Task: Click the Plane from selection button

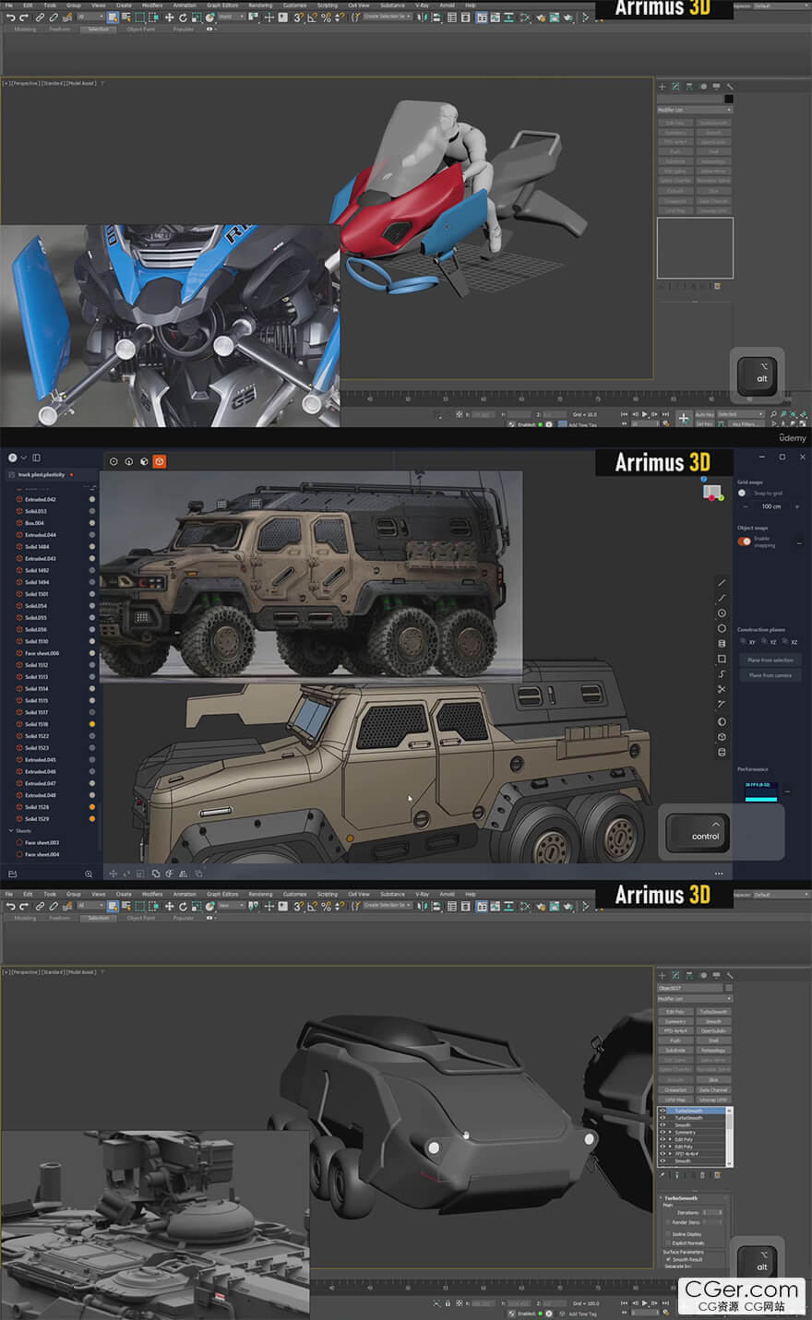Action: pos(770,660)
